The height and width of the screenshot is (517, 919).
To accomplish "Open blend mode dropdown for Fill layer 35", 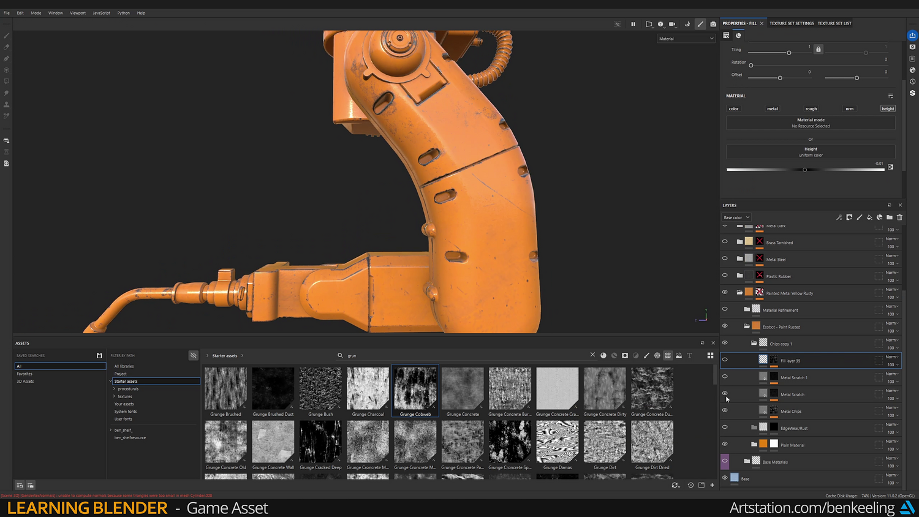I will (892, 357).
